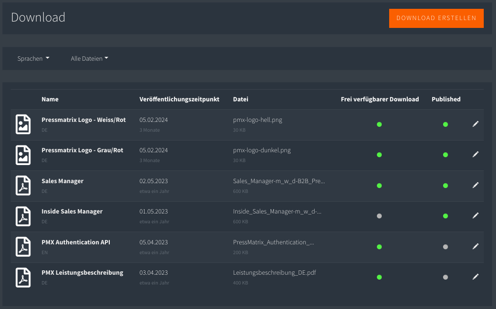Enable free download for Inside Sales Manager
Screen dimensions: 496x309
[x=379, y=216]
